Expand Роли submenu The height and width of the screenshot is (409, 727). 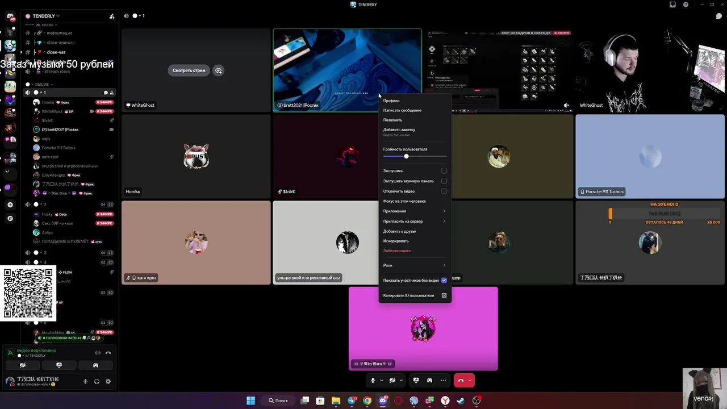click(x=415, y=265)
